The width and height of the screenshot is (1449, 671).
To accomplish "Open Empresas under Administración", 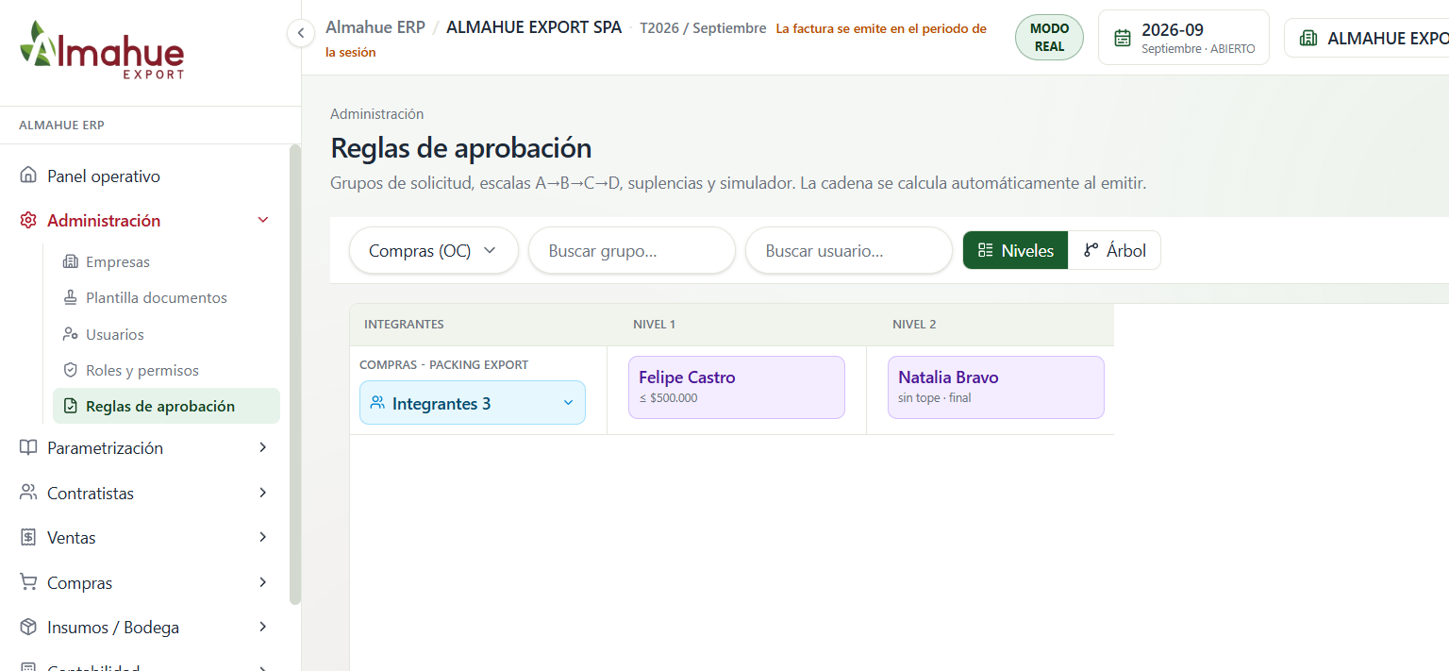I will [166, 261].
